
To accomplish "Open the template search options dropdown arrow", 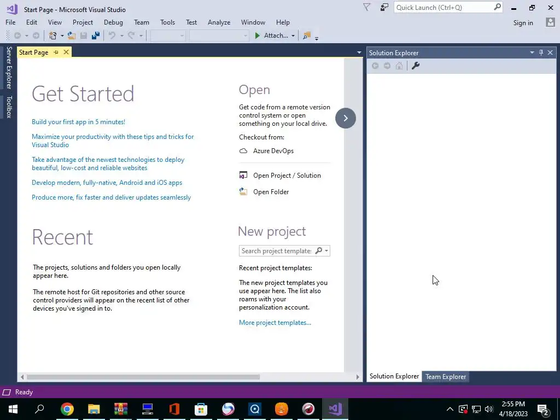I will [326, 250].
